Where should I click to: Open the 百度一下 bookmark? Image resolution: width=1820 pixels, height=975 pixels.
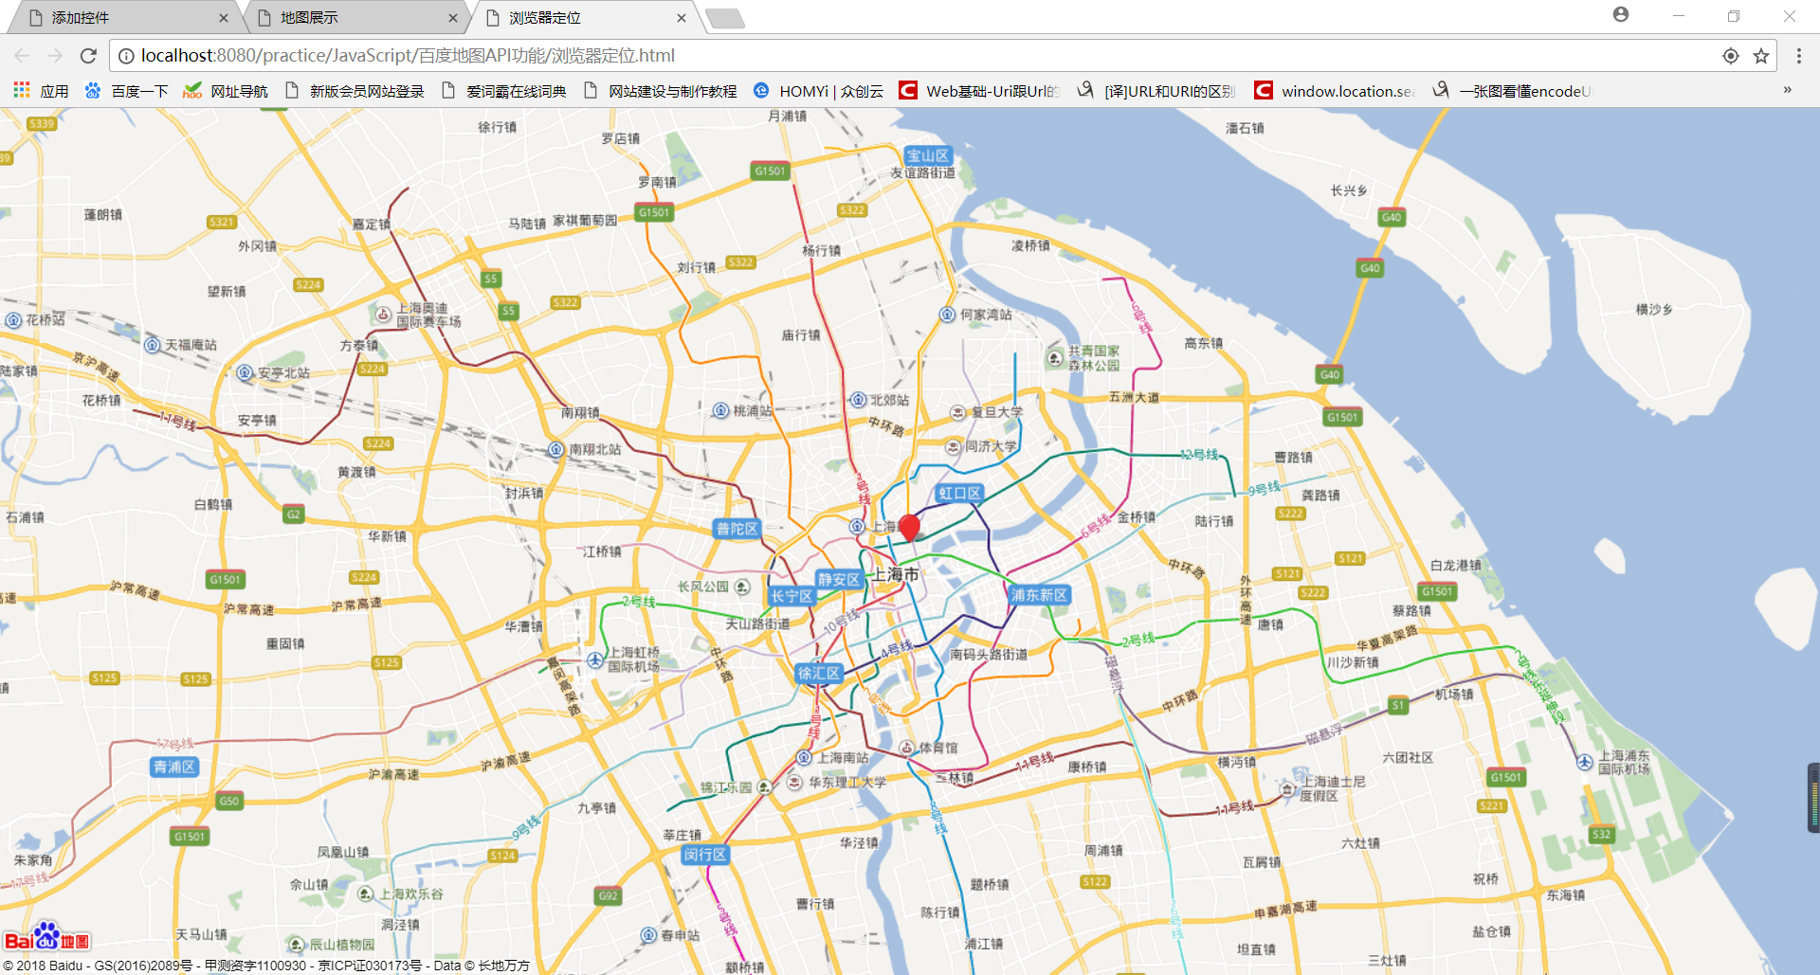coord(126,91)
